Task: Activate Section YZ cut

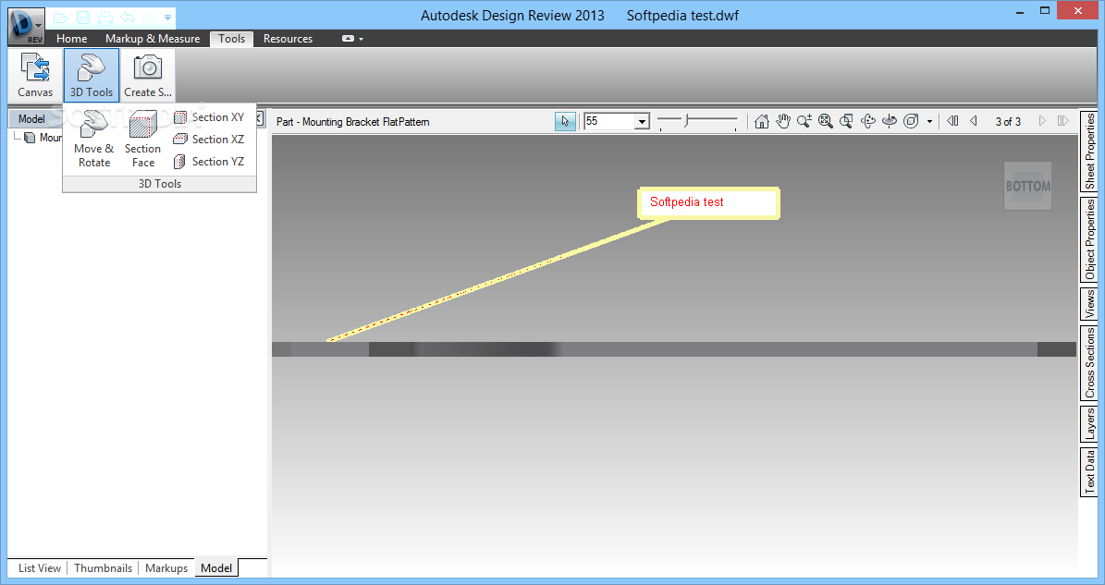Action: [209, 161]
